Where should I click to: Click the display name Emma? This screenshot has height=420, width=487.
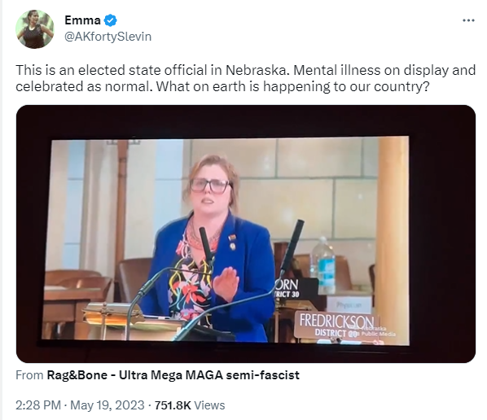[x=82, y=20]
